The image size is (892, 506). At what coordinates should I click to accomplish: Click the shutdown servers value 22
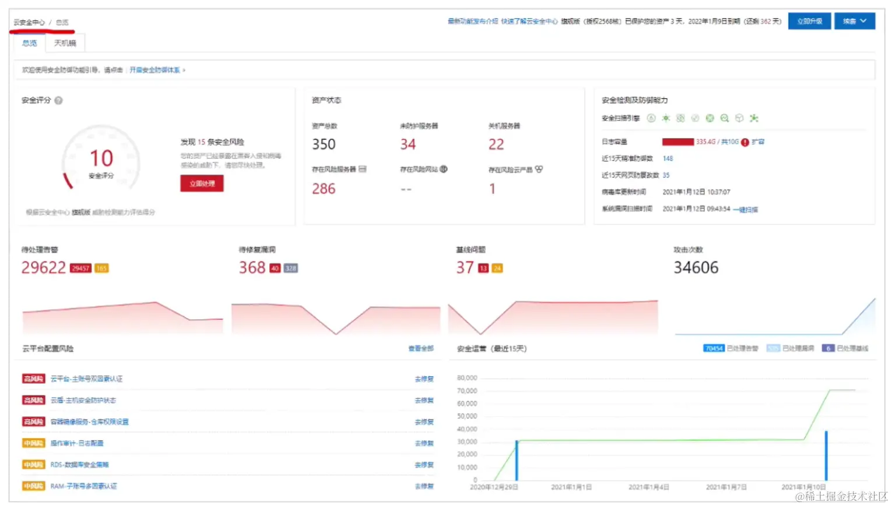pos(496,144)
